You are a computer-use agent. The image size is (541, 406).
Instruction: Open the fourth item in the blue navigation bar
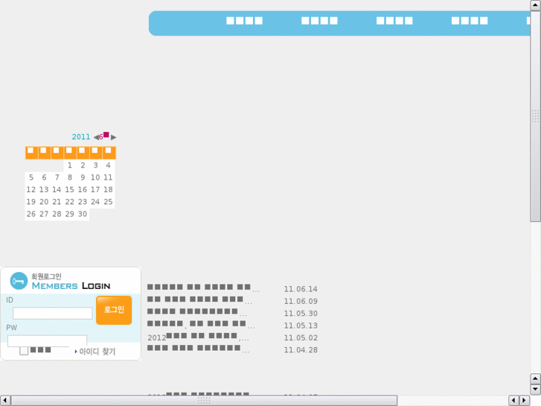(470, 21)
